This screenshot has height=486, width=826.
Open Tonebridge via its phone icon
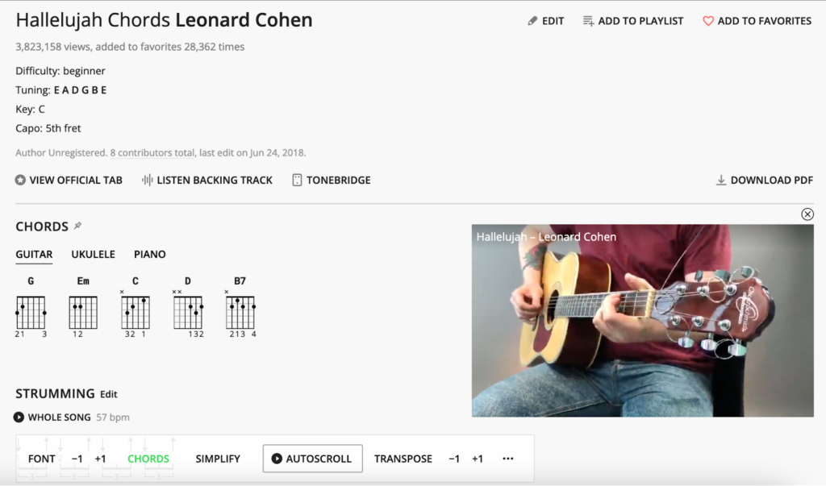tap(296, 180)
